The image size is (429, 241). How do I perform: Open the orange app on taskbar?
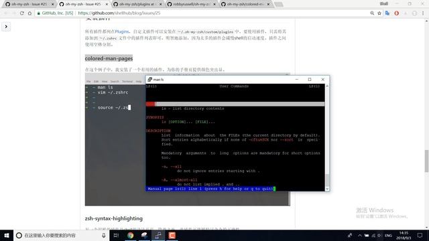click(x=172, y=235)
